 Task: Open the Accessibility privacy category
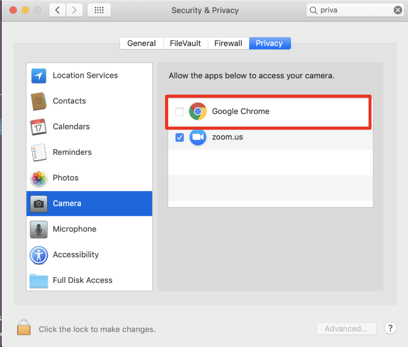89,255
